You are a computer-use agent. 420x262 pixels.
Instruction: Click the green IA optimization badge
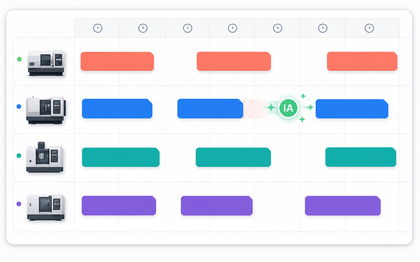click(x=288, y=108)
